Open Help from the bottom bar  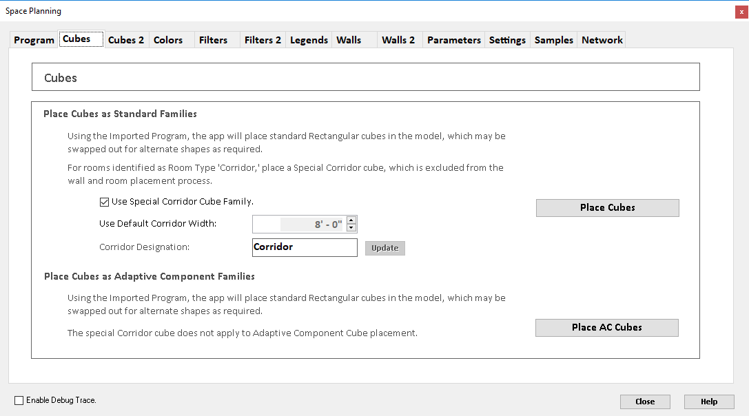[x=708, y=402]
